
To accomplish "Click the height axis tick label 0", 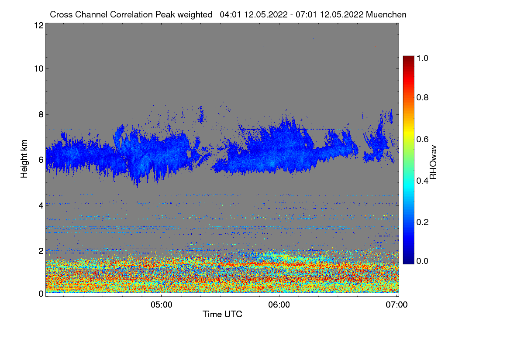I will click(x=41, y=294).
